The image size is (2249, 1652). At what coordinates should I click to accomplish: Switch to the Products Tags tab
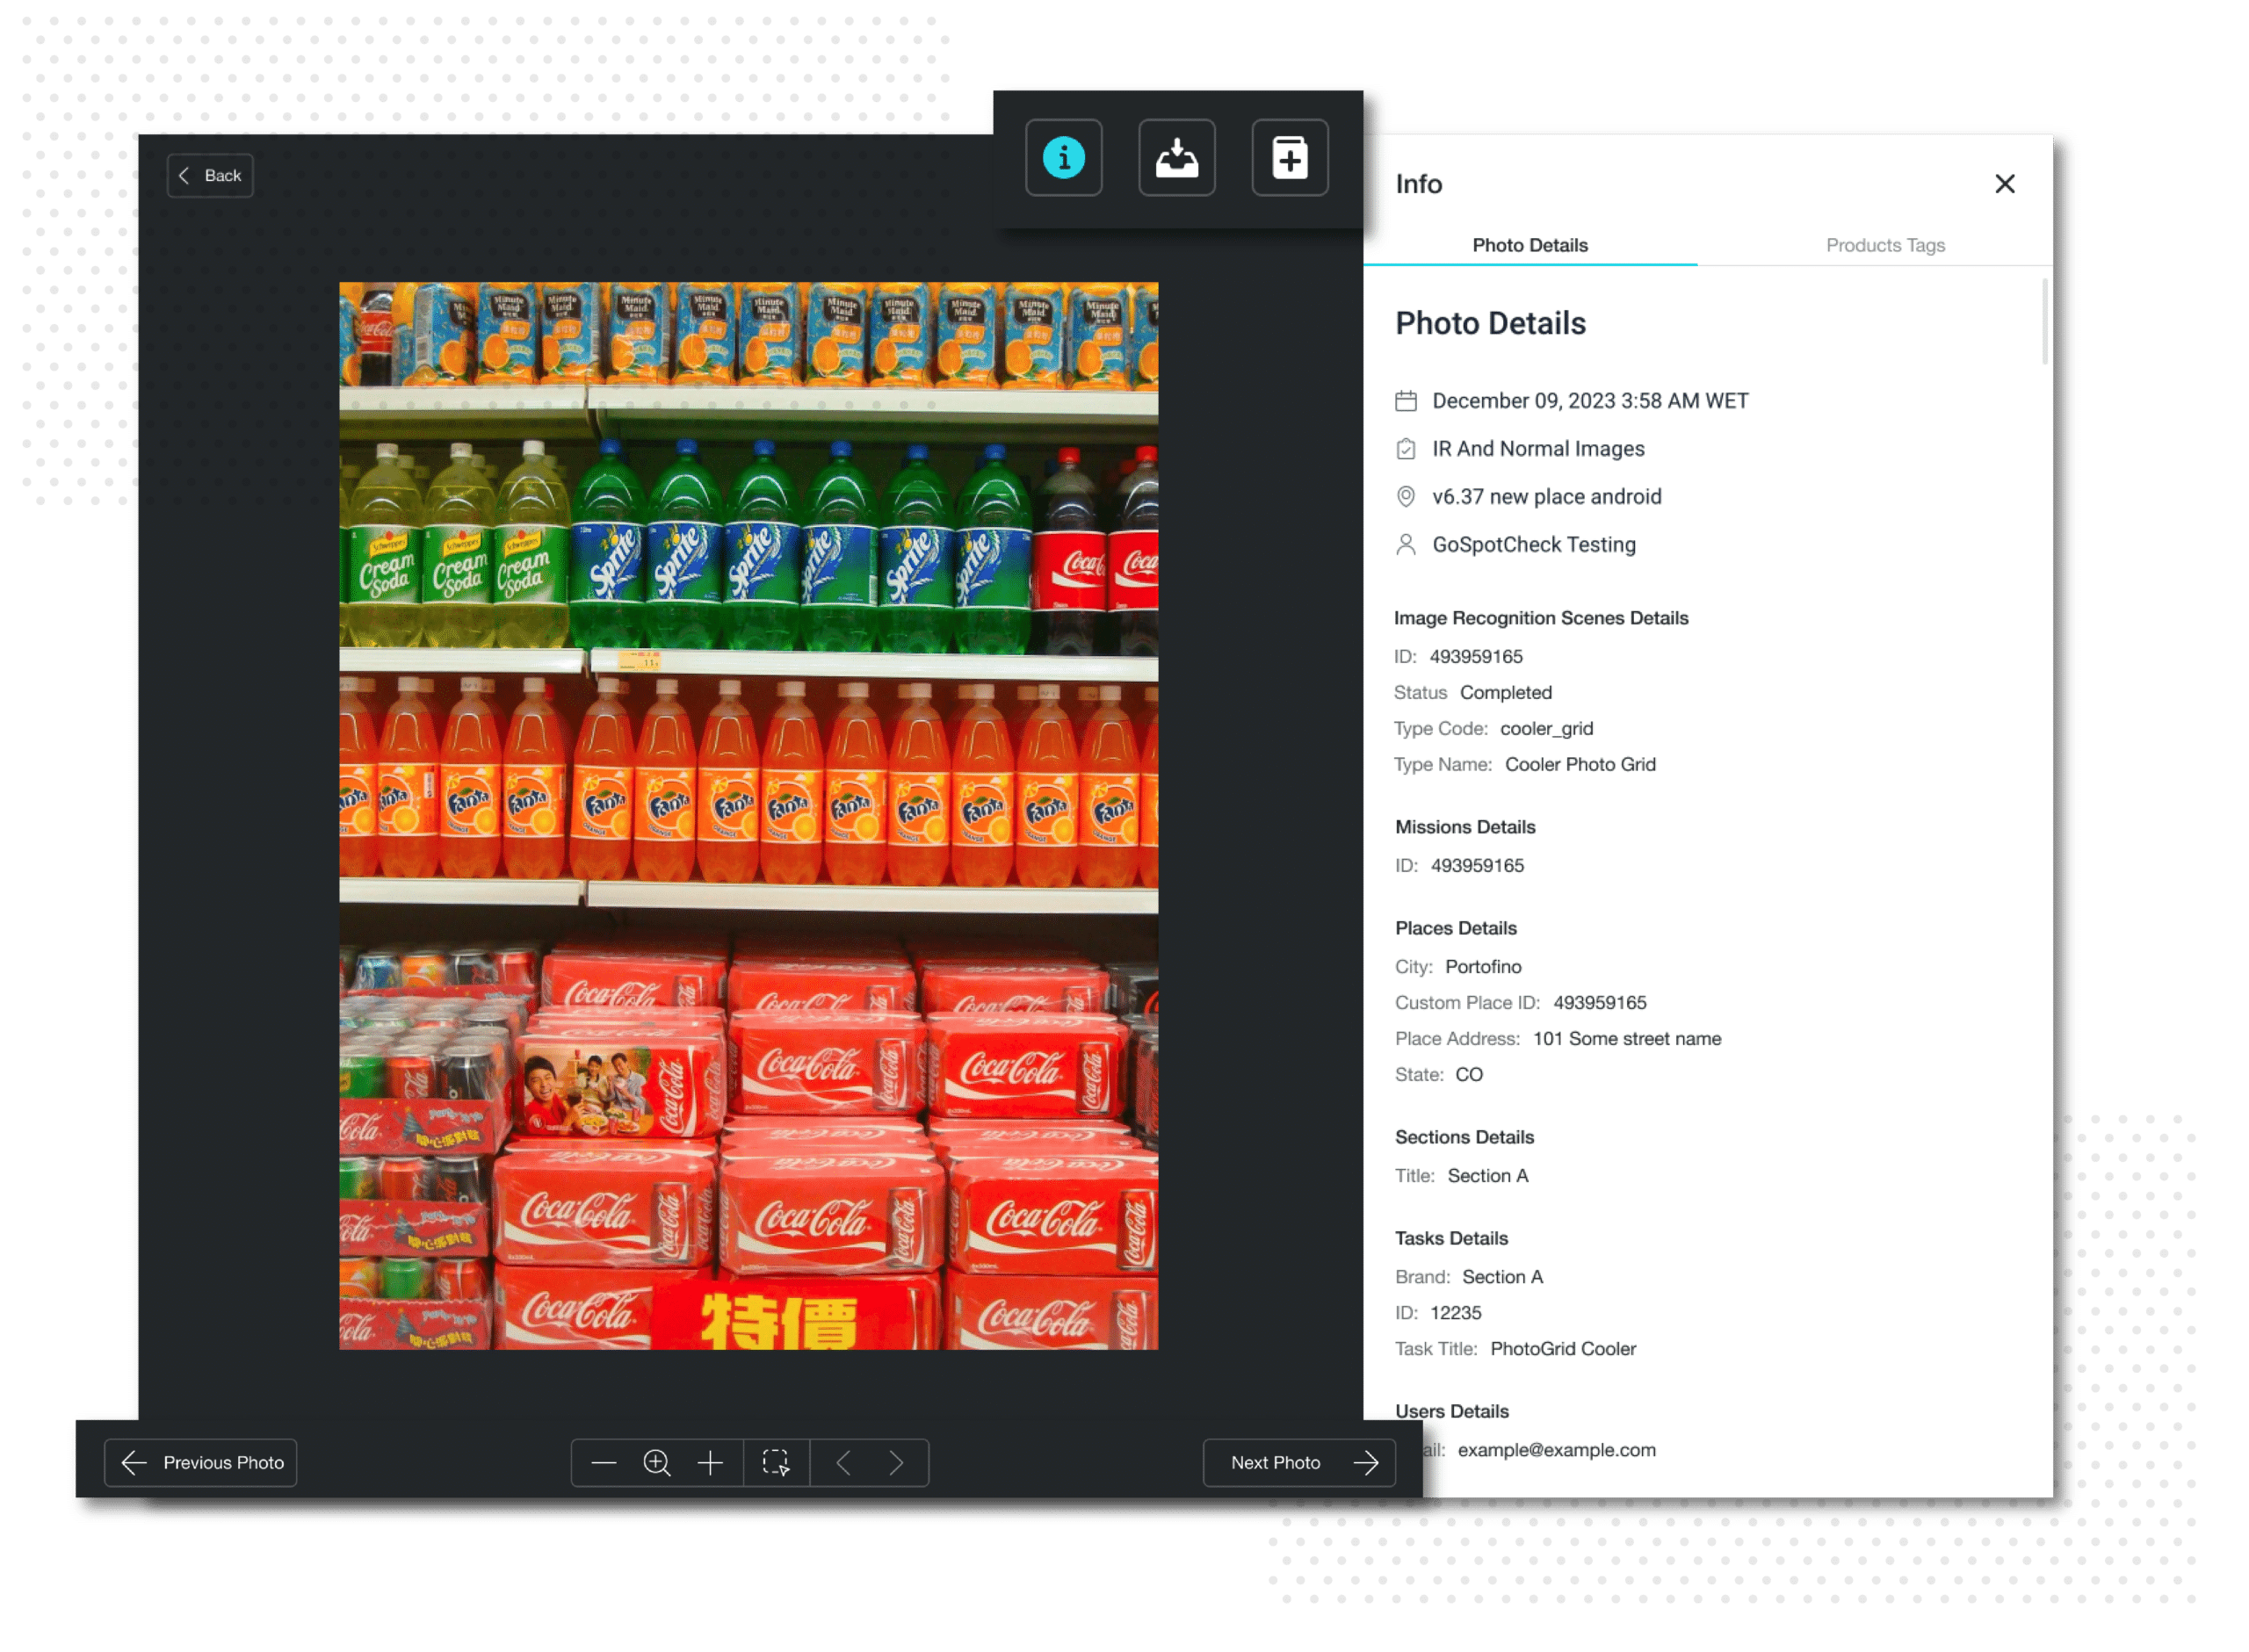(1885, 245)
